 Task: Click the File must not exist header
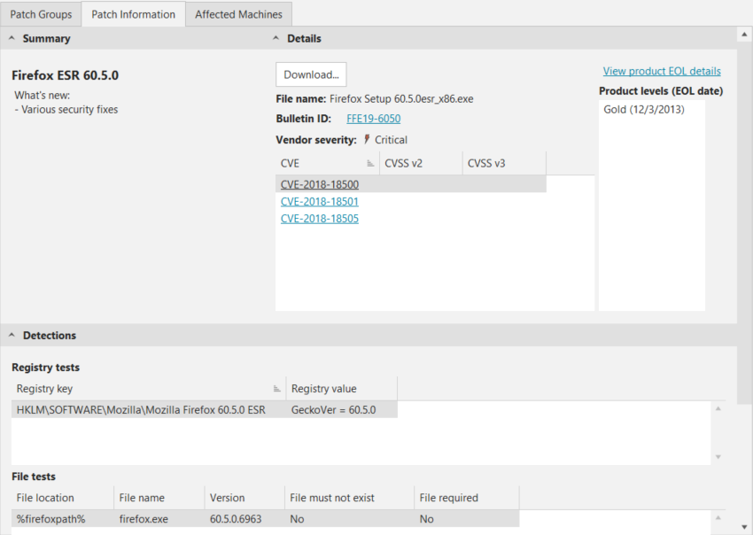click(x=349, y=498)
